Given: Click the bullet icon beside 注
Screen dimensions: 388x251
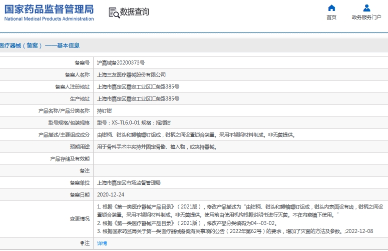Looking at the screenshot, I should [82, 243].
